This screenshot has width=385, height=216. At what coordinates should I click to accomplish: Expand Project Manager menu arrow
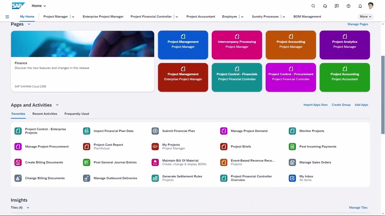tap(73, 17)
